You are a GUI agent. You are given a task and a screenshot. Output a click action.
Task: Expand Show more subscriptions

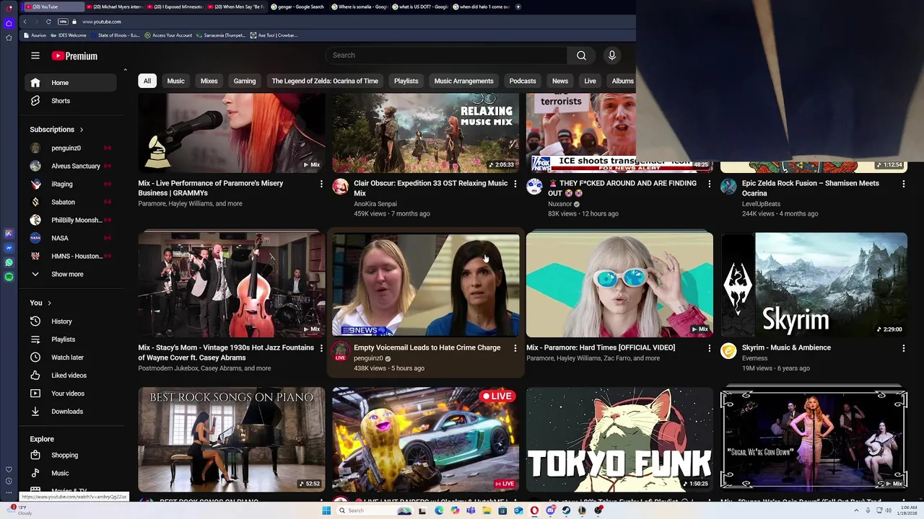pos(71,275)
